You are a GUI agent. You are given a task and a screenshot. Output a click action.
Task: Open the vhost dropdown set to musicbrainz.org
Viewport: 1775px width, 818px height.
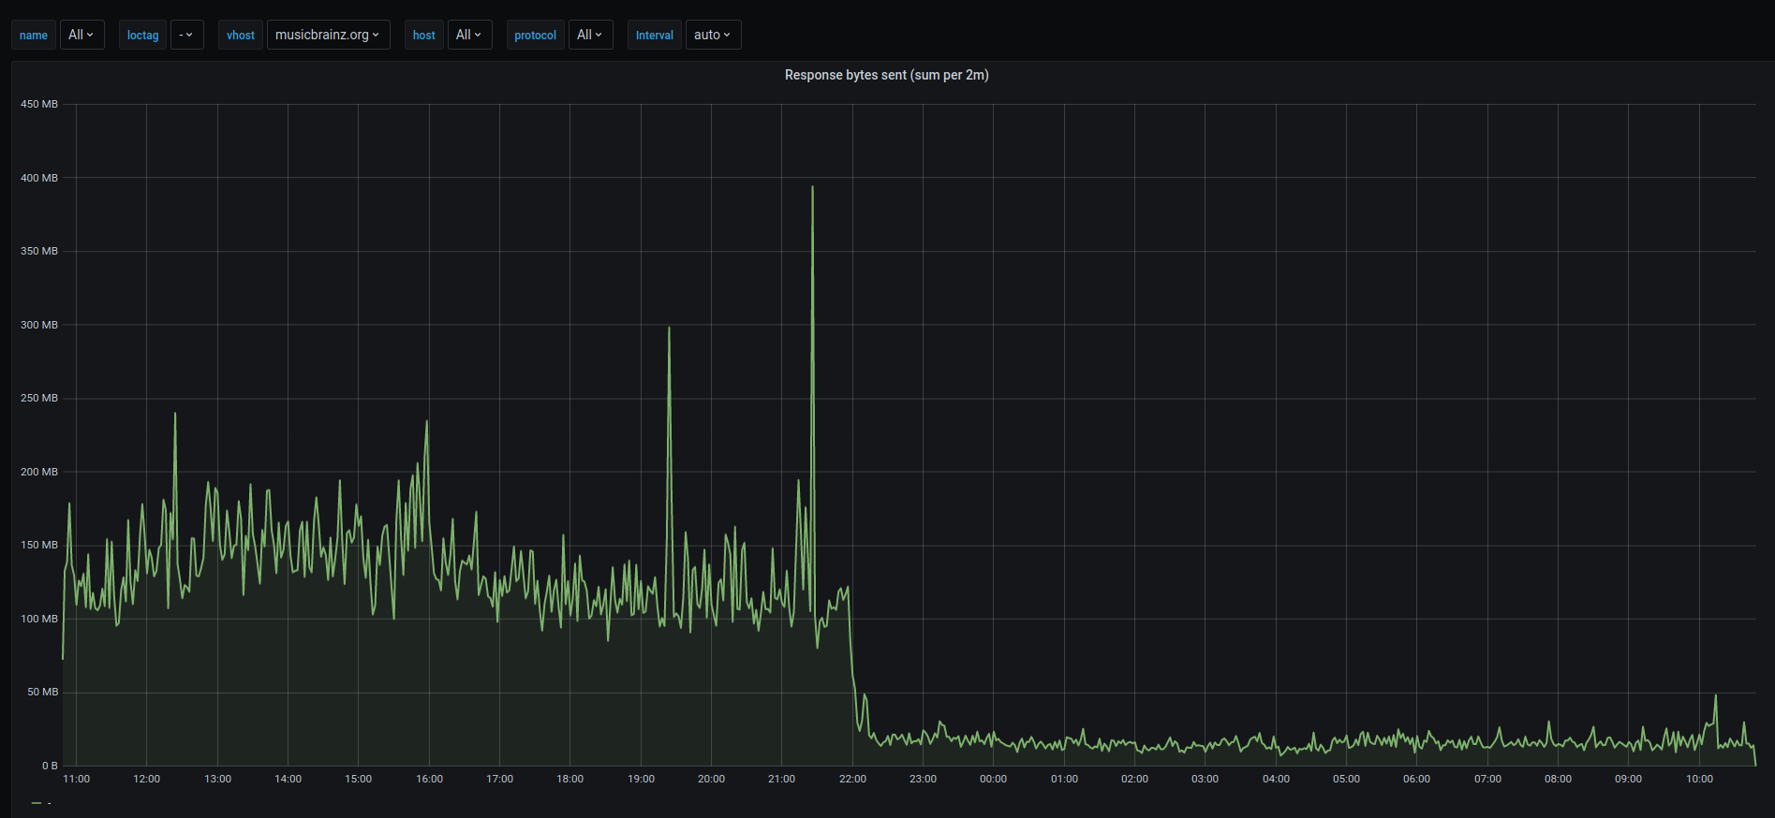coord(328,35)
